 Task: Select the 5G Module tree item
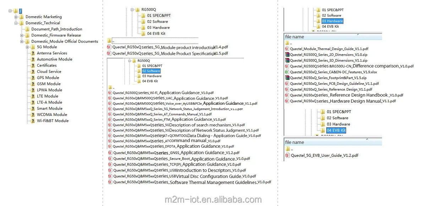pos(47,47)
